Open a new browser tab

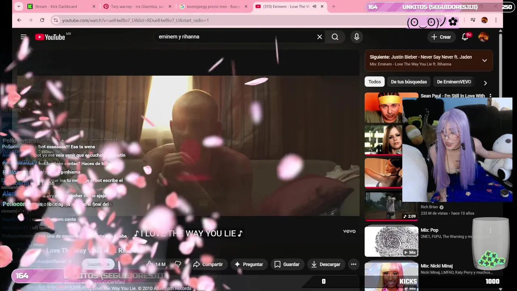pyautogui.click(x=334, y=6)
